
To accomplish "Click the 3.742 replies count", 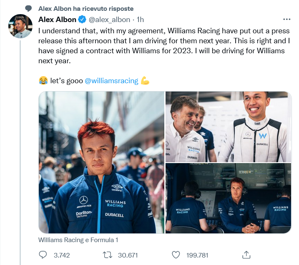I will click(x=62, y=255).
